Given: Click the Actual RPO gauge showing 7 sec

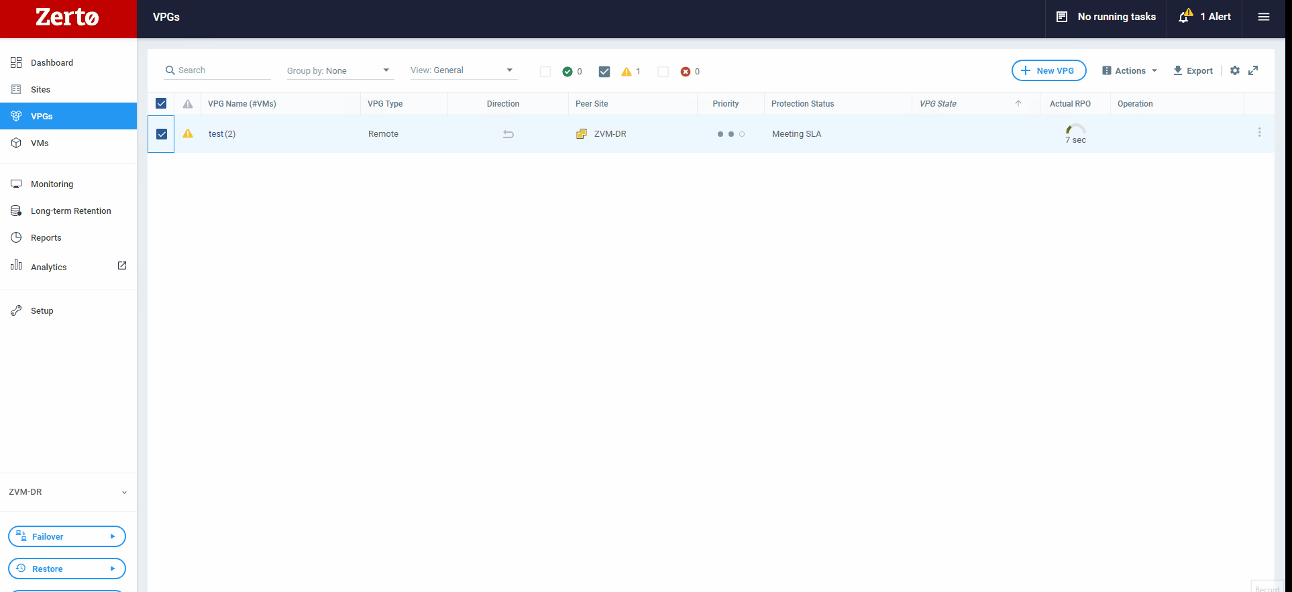Looking at the screenshot, I should pyautogui.click(x=1075, y=133).
